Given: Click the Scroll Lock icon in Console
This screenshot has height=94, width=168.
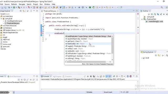Looking at the screenshot, I should [x=101, y=76].
